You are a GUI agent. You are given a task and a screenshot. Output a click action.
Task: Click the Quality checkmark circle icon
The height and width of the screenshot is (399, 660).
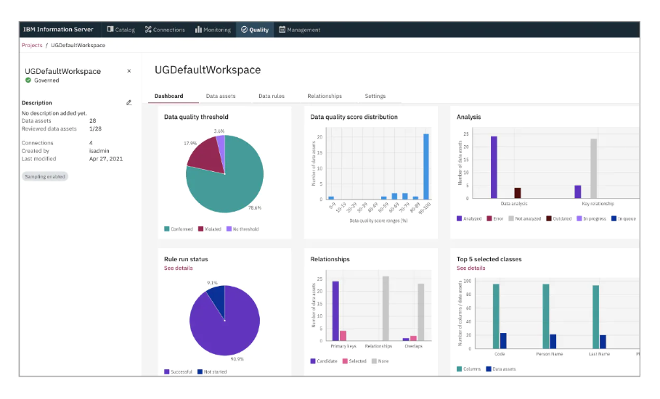[244, 30]
